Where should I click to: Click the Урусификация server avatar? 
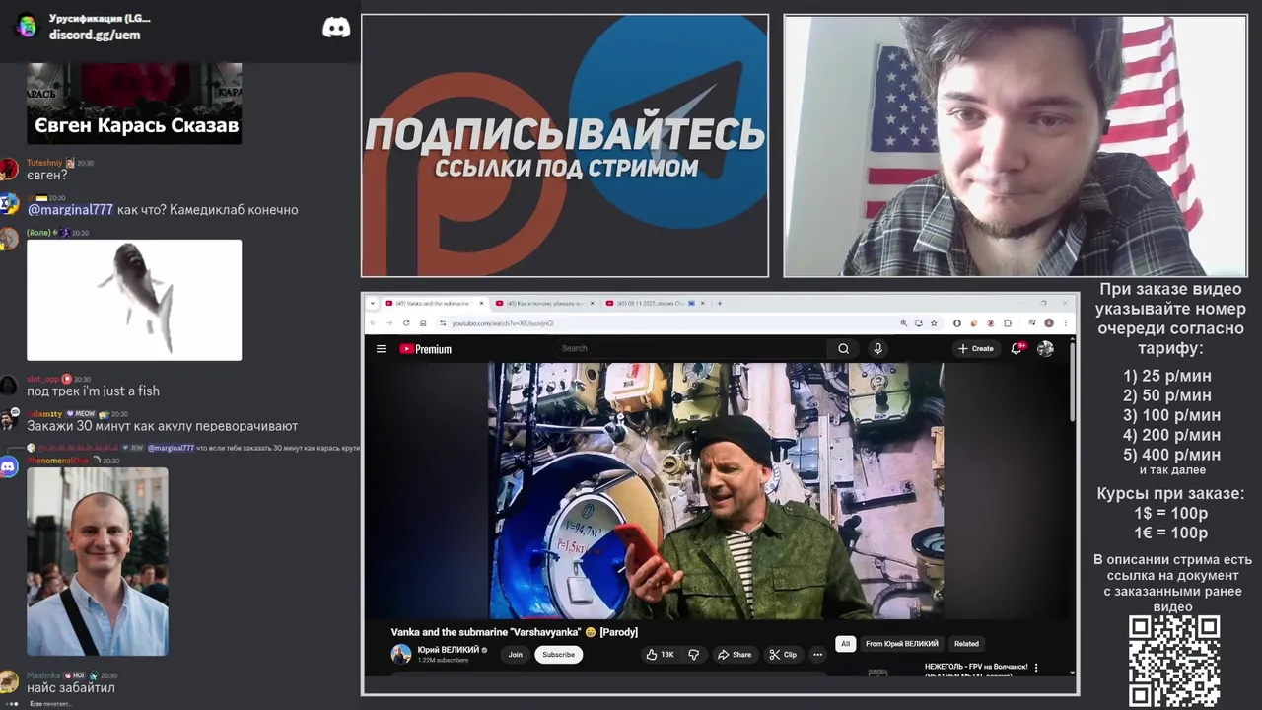coord(27,26)
